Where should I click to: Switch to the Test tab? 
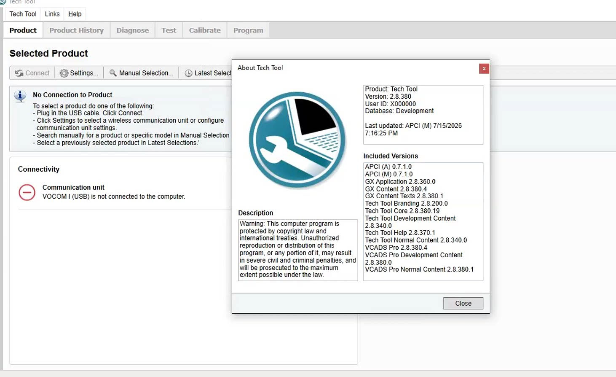(169, 30)
